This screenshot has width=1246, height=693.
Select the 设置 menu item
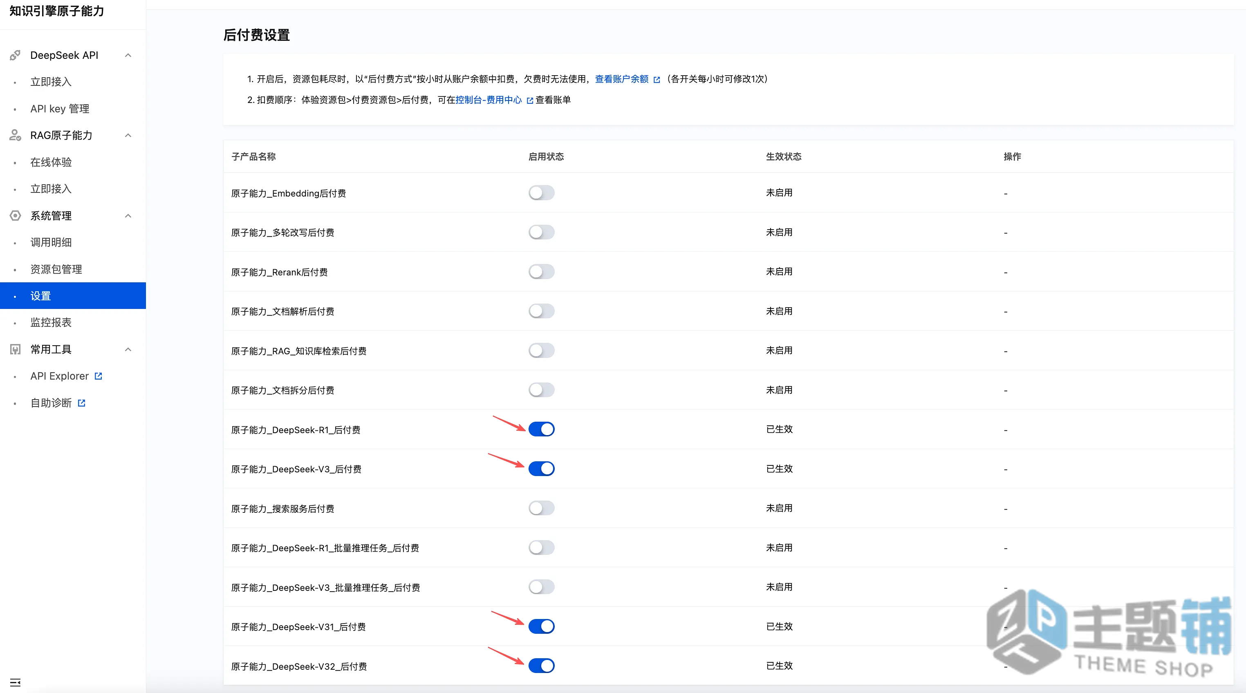73,296
